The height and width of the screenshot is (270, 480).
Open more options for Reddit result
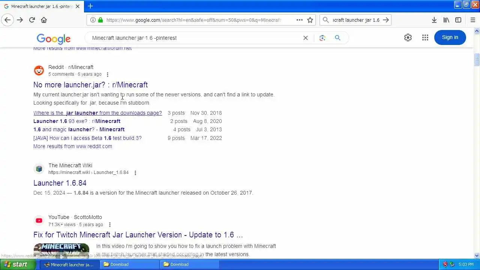coord(107,74)
